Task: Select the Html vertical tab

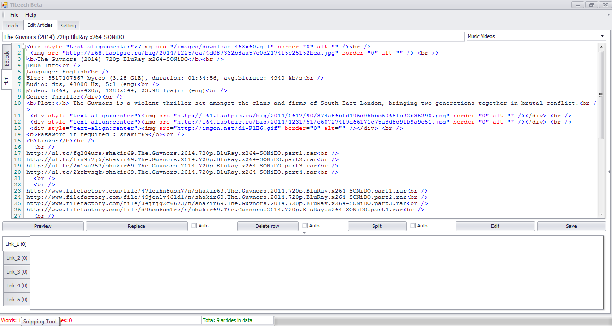Action: (6, 80)
